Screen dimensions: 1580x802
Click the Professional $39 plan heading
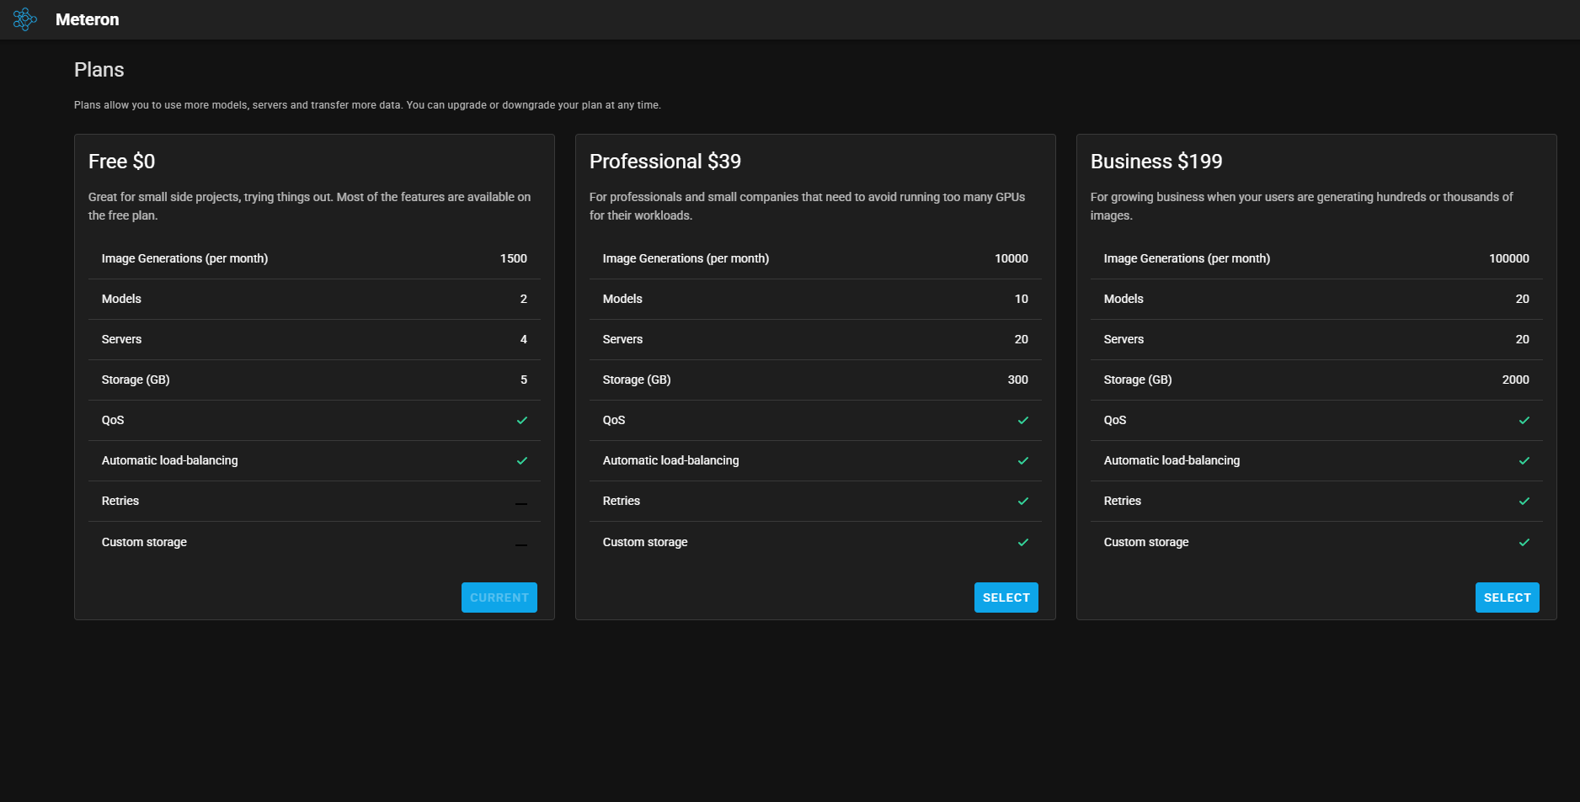coord(665,162)
